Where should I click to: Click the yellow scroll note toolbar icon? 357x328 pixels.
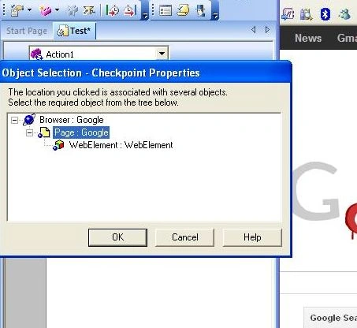pyautogui.click(x=183, y=10)
